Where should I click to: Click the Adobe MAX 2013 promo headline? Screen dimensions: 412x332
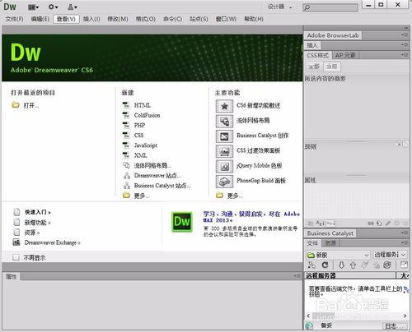(251, 217)
